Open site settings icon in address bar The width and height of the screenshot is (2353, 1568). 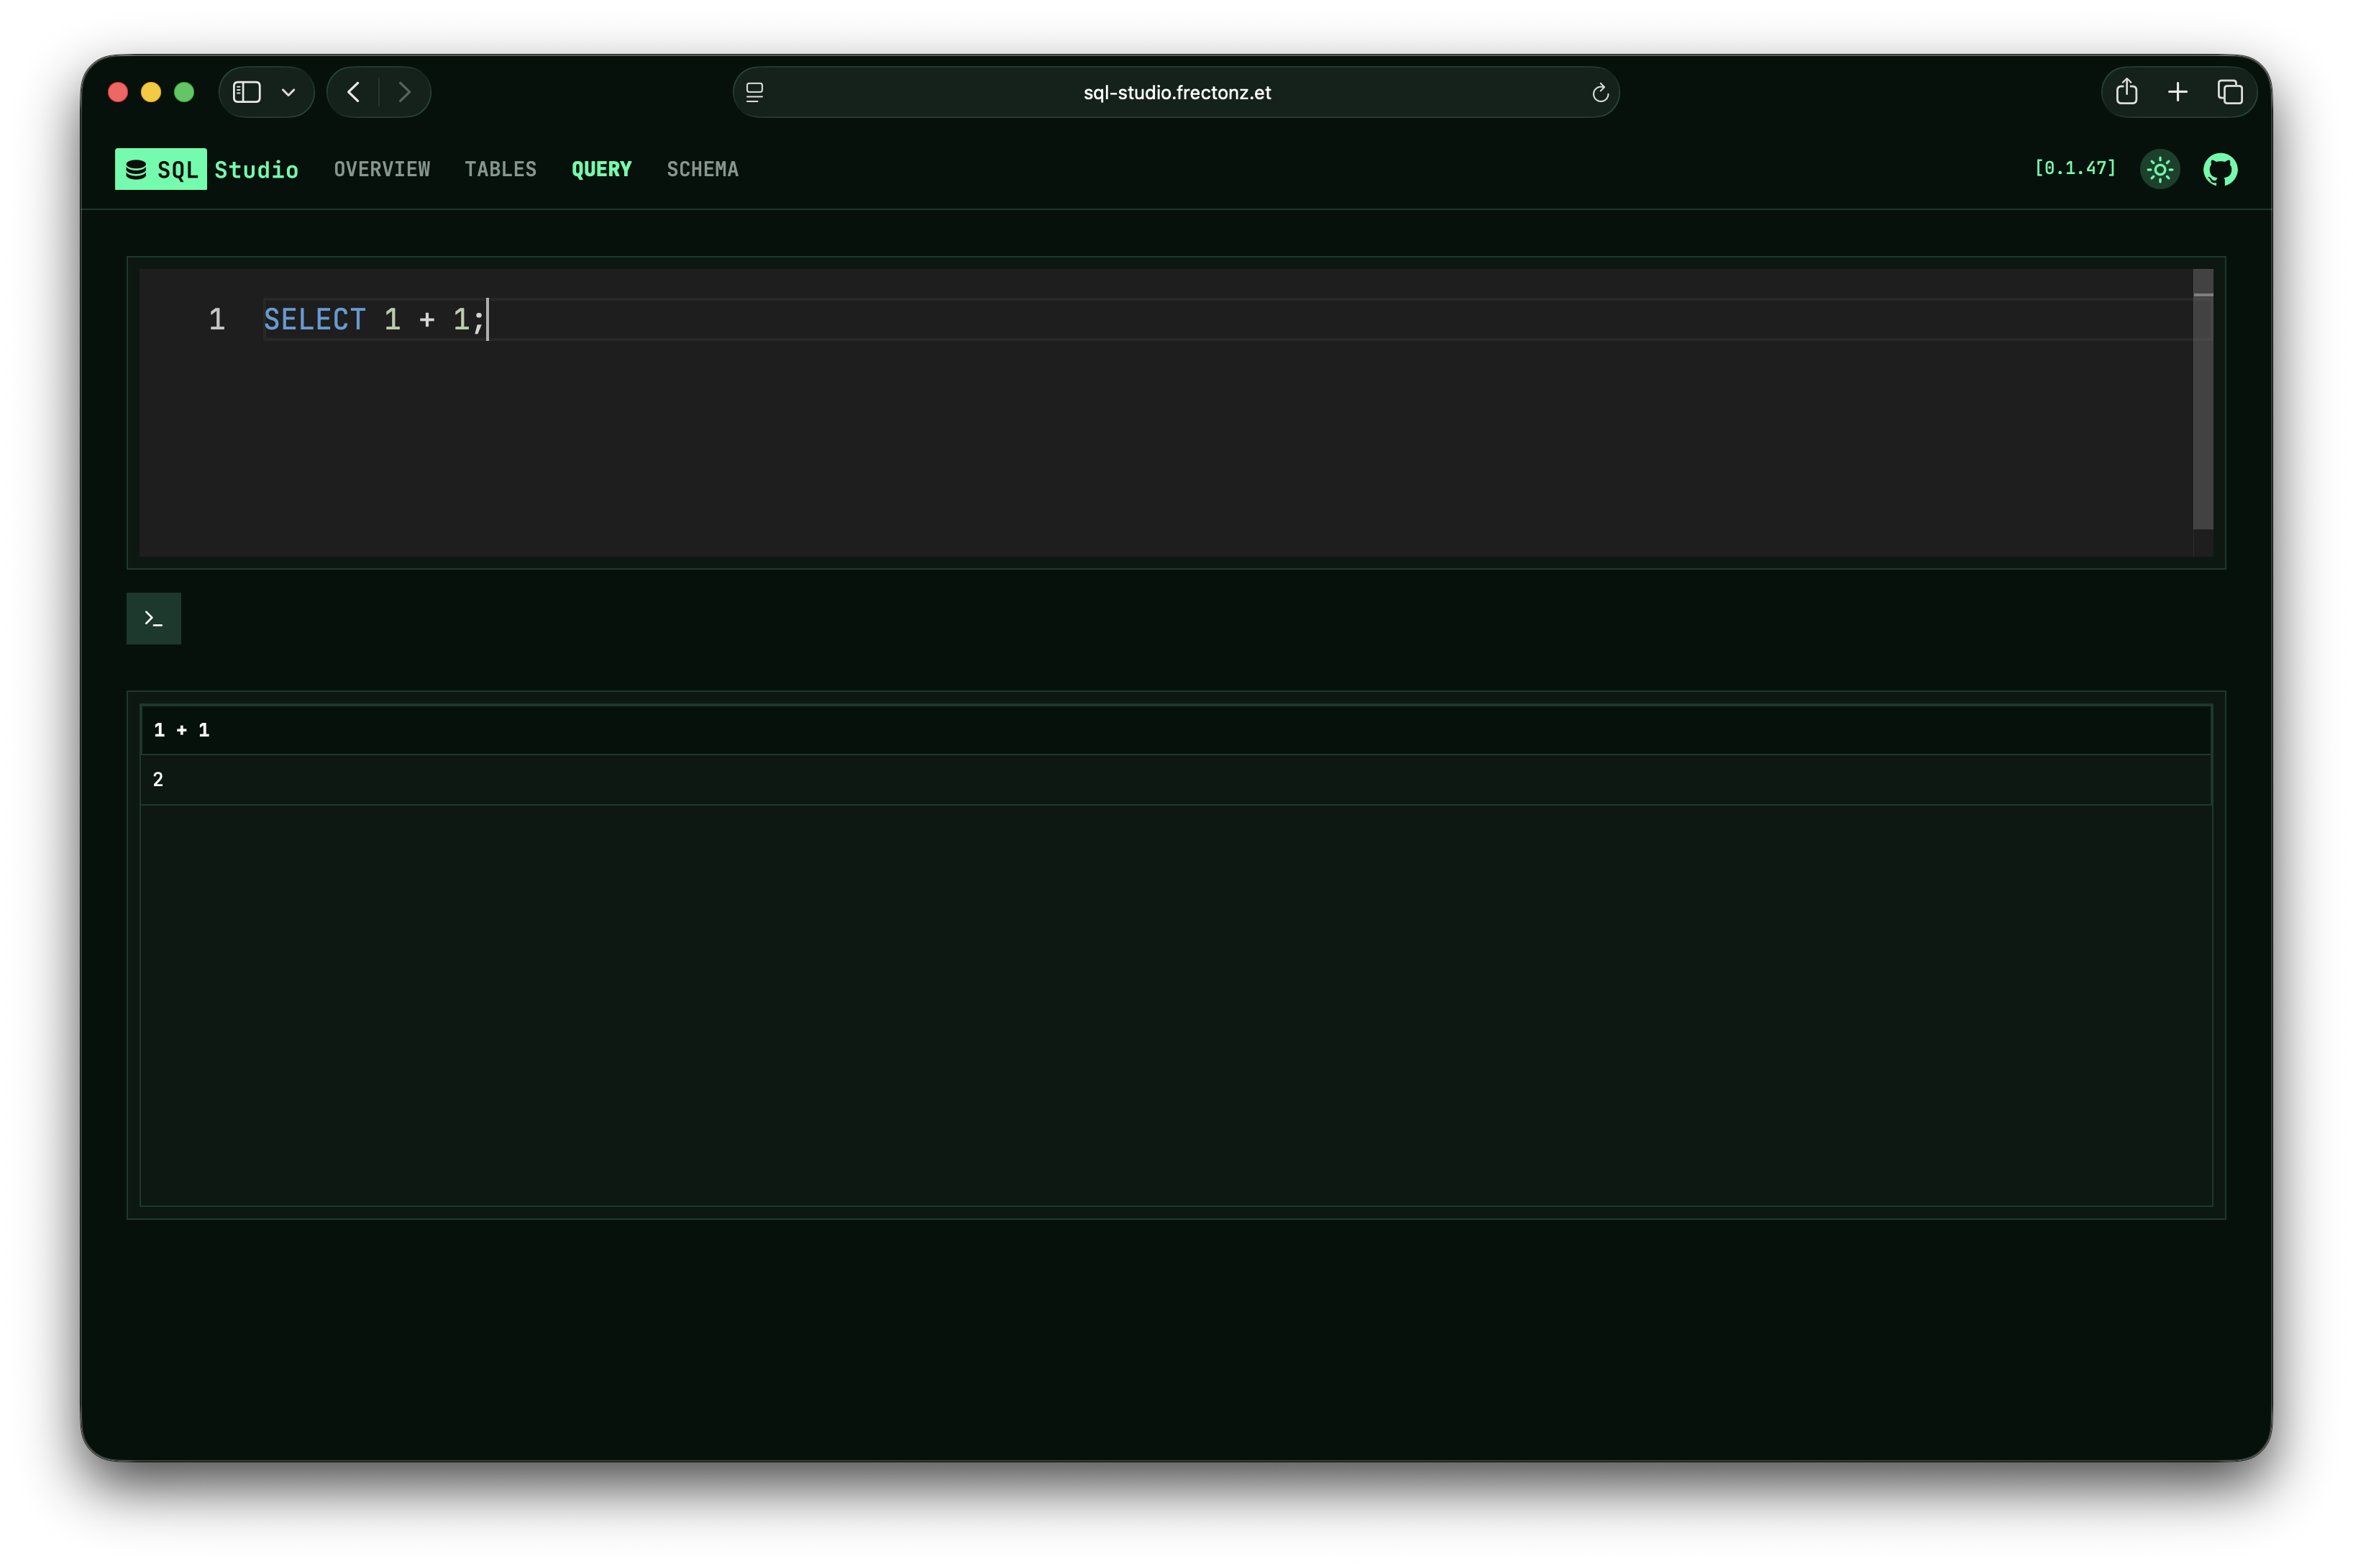[754, 92]
